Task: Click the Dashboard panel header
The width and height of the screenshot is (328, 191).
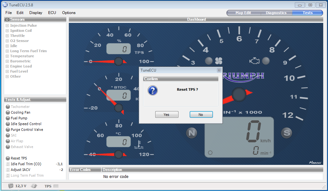Action: [x=196, y=19]
